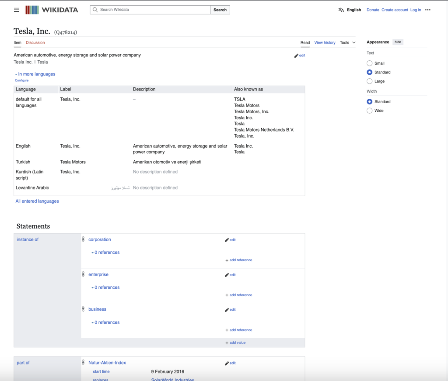This screenshot has height=381, width=448.
Task: Click rank icon next to Natur-Aktien-Index
Action: pos(83,363)
